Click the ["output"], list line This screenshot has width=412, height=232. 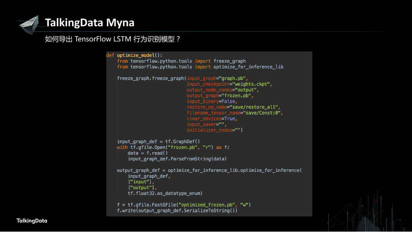[143, 188]
